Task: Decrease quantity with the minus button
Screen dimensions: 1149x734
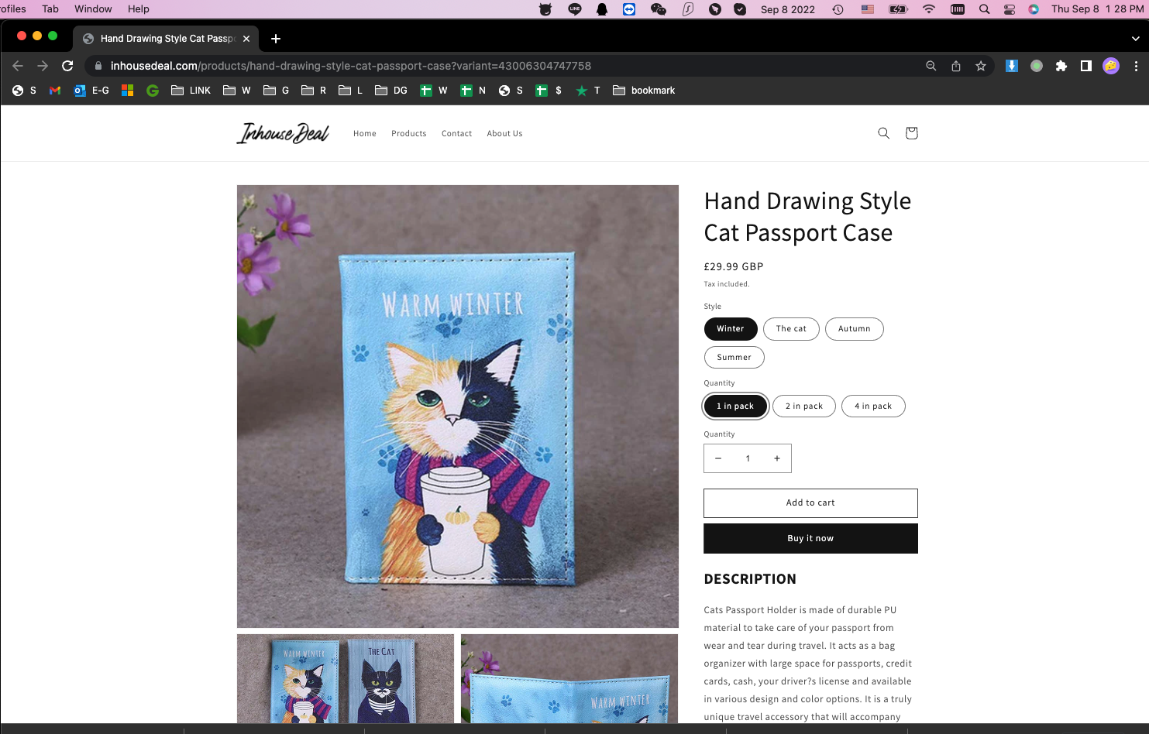Action: coord(718,458)
